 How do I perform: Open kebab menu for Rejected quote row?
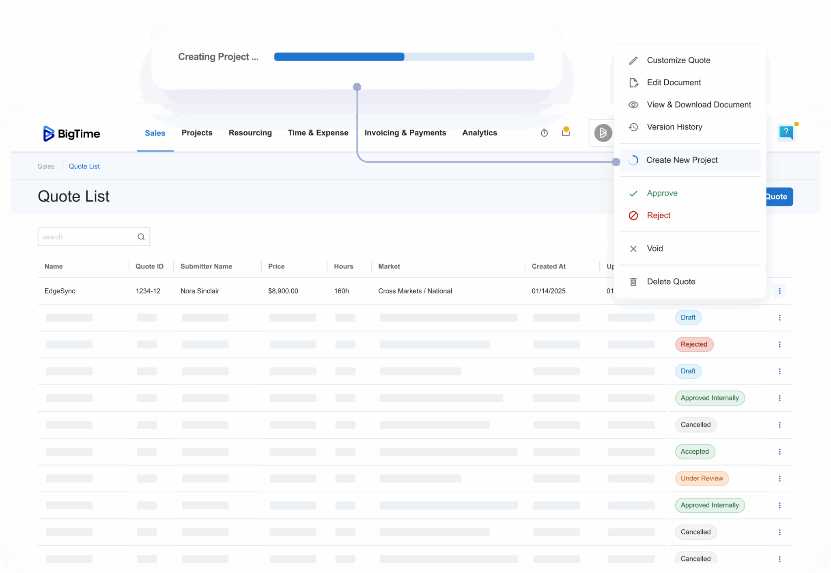coord(779,344)
